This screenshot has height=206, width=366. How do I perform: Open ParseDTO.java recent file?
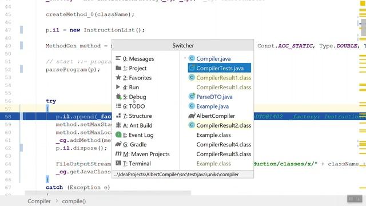pos(214,97)
